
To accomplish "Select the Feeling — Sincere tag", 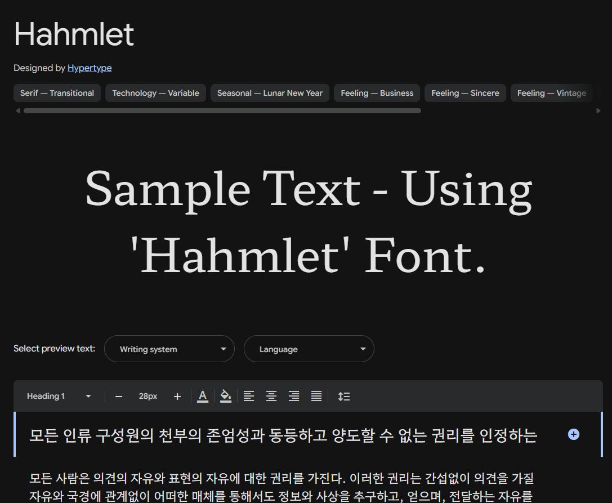I will (x=465, y=93).
